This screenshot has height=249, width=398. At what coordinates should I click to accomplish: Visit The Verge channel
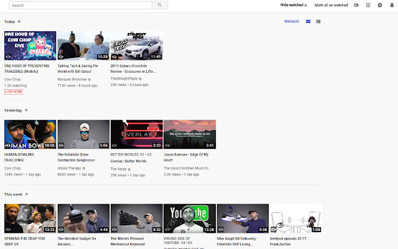[x=118, y=169]
